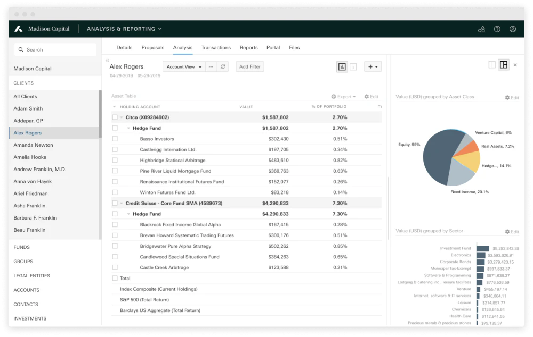This screenshot has width=533, height=337.
Task: Open the user account icon top right
Action: click(513, 29)
